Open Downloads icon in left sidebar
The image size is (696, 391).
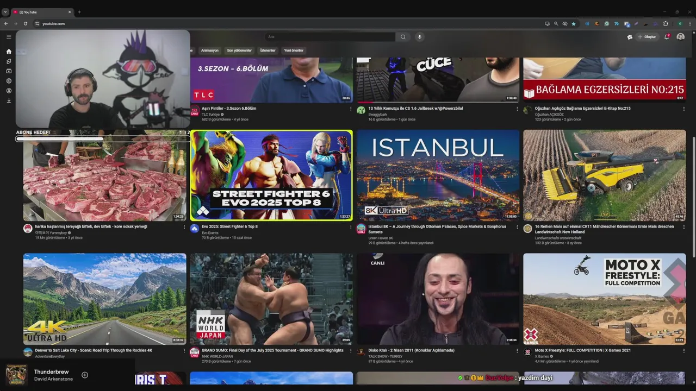click(x=9, y=100)
